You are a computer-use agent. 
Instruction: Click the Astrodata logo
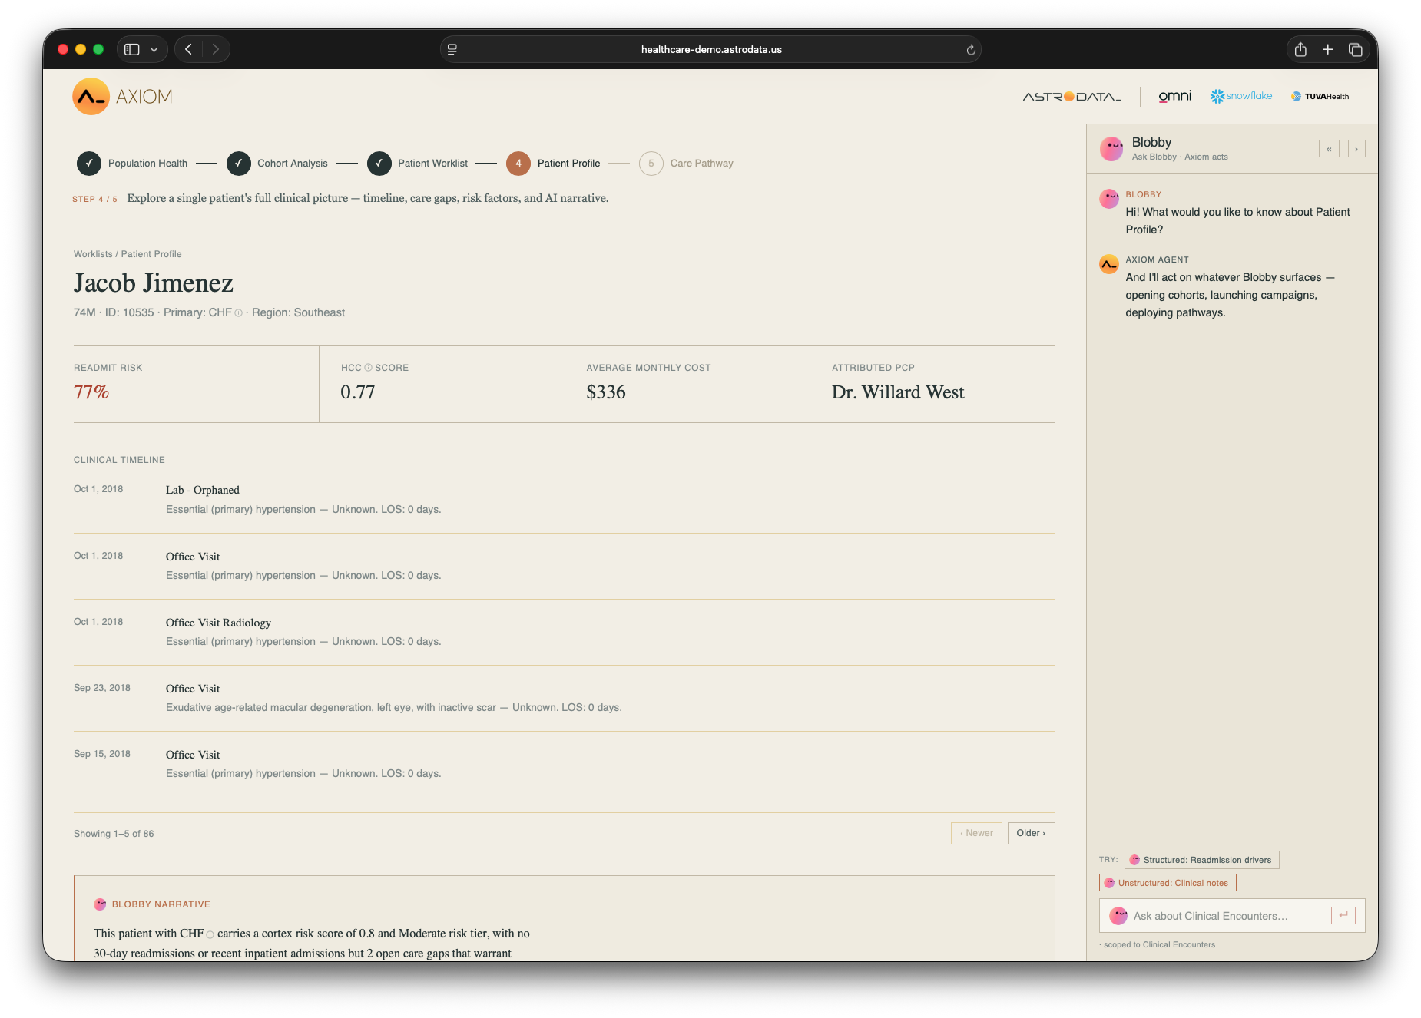click(1072, 97)
